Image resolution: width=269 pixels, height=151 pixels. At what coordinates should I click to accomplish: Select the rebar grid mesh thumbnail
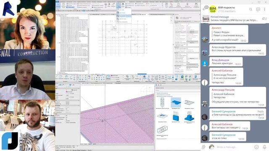189,102
